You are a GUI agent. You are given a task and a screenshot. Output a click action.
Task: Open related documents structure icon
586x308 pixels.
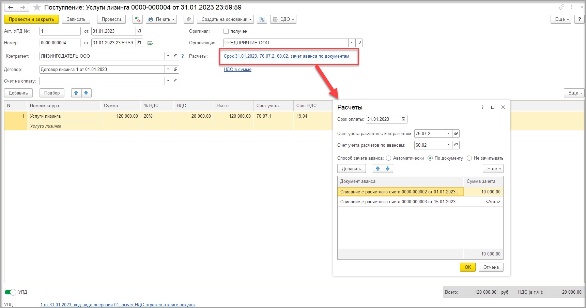tap(262, 19)
